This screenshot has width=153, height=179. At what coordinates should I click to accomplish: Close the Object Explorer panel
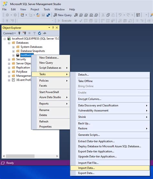point(57,28)
